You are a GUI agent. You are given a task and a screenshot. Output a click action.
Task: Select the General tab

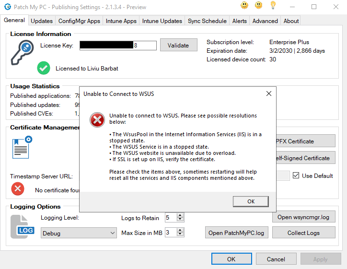click(14, 20)
